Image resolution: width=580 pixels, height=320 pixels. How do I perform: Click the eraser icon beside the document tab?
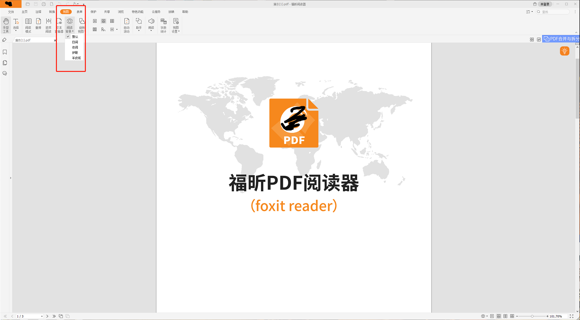[x=5, y=40]
